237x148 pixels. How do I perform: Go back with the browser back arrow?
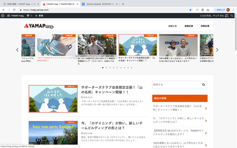click(4, 10)
